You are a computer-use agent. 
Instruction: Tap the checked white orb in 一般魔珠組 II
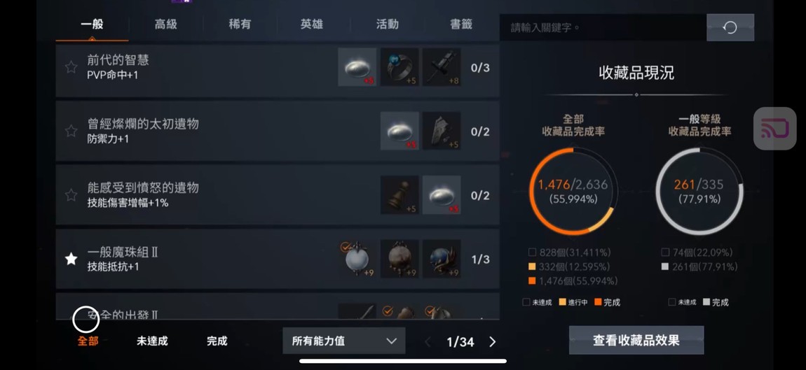click(x=357, y=259)
